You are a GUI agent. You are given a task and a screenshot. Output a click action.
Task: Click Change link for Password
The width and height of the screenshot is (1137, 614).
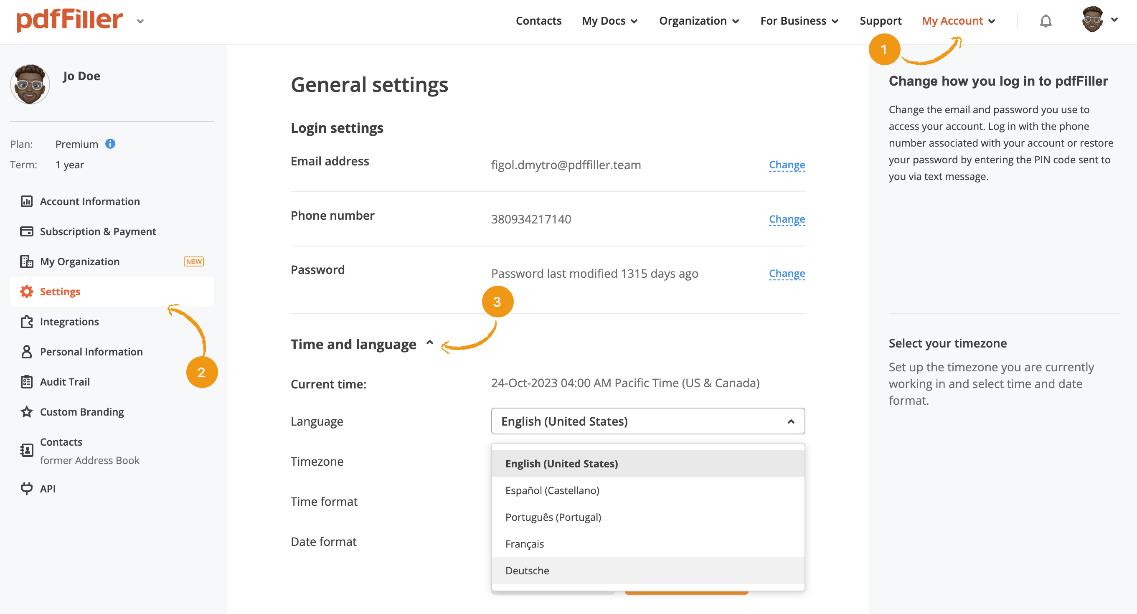pyautogui.click(x=787, y=273)
